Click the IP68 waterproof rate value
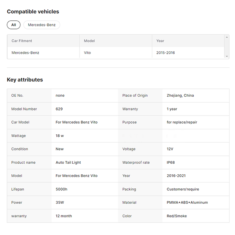The image size is (235, 235). (171, 163)
